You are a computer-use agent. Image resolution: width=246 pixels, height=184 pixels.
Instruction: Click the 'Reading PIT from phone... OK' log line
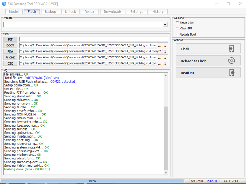point(26,92)
